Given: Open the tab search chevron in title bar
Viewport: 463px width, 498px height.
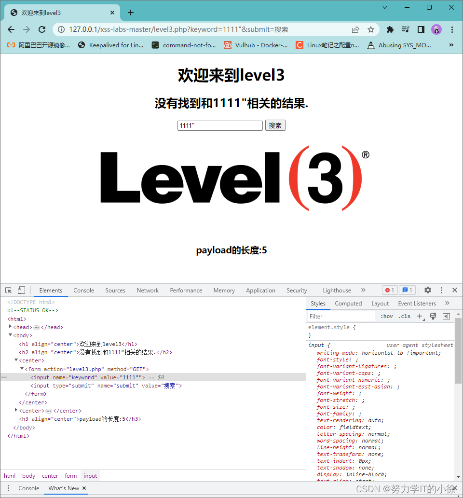Looking at the screenshot, I should point(384,7).
